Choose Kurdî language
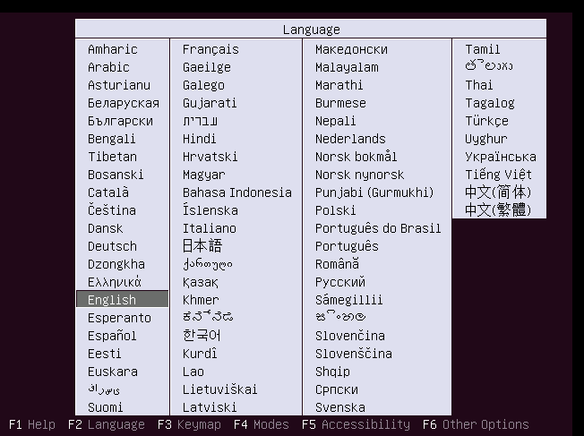Image resolution: width=584 pixels, height=436 pixels. click(x=200, y=354)
